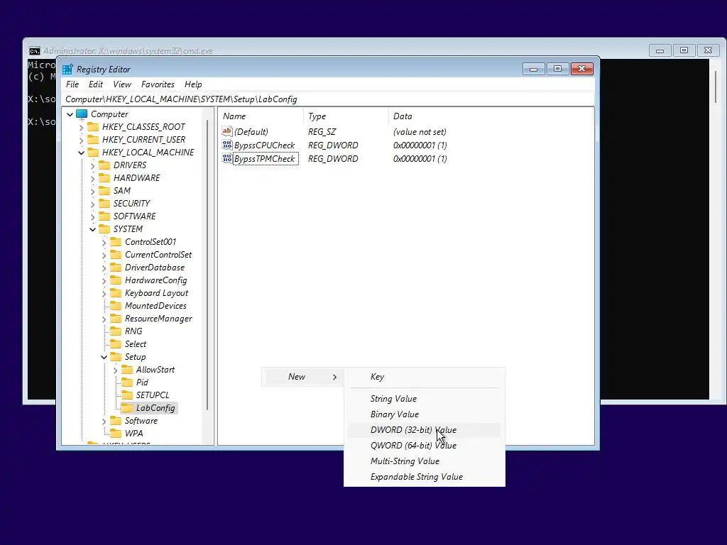The height and width of the screenshot is (545, 727).
Task: Collapse the HKEY_LOCAL_MACHINE node arrow
Action: click(x=81, y=153)
